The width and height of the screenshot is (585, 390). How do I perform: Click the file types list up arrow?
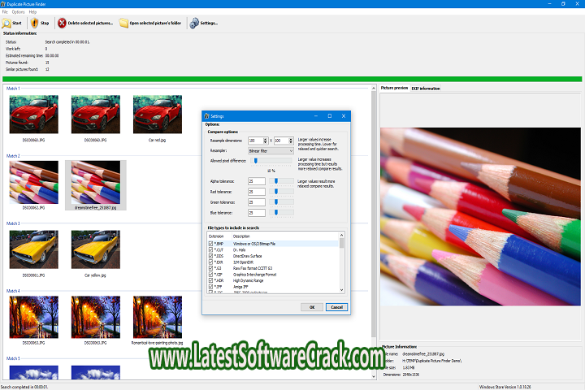click(x=341, y=235)
